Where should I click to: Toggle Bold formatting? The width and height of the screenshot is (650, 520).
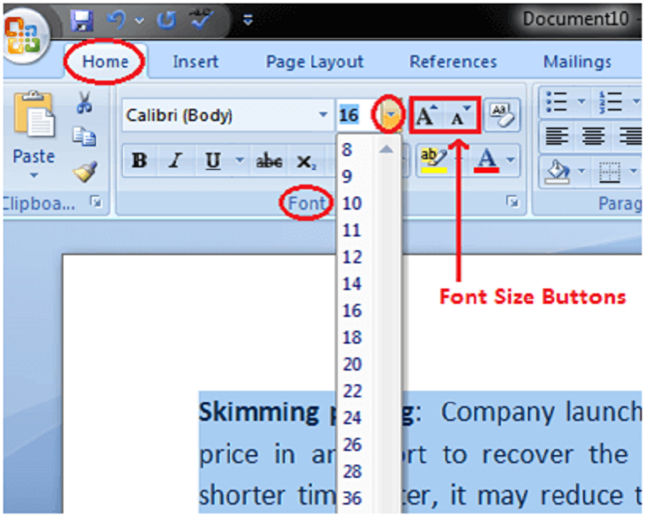(139, 161)
